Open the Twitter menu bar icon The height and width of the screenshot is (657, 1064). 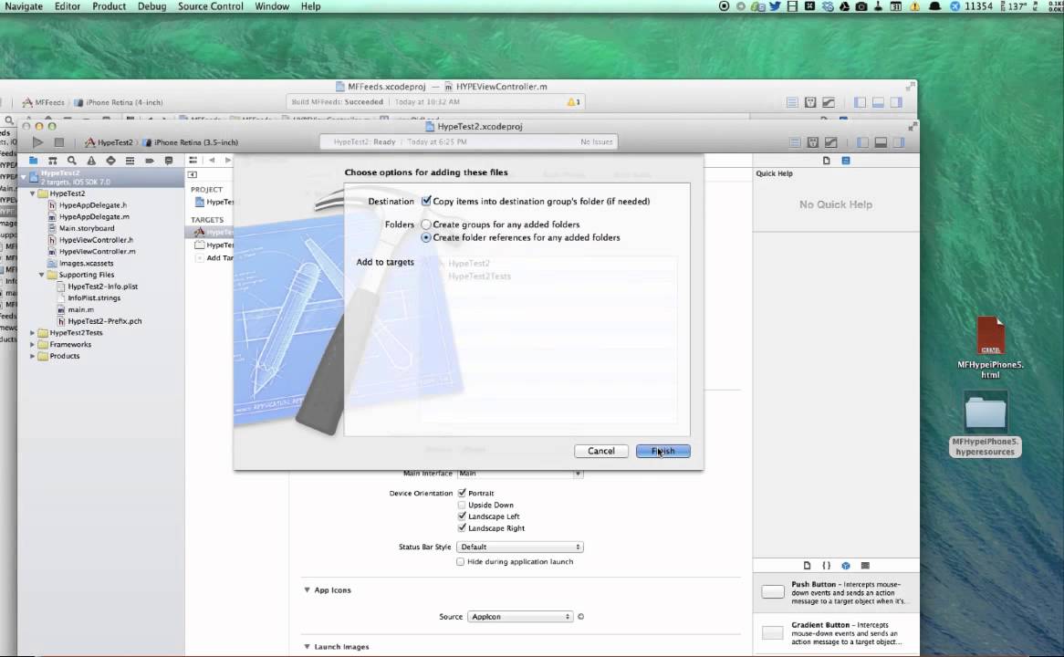tap(774, 6)
